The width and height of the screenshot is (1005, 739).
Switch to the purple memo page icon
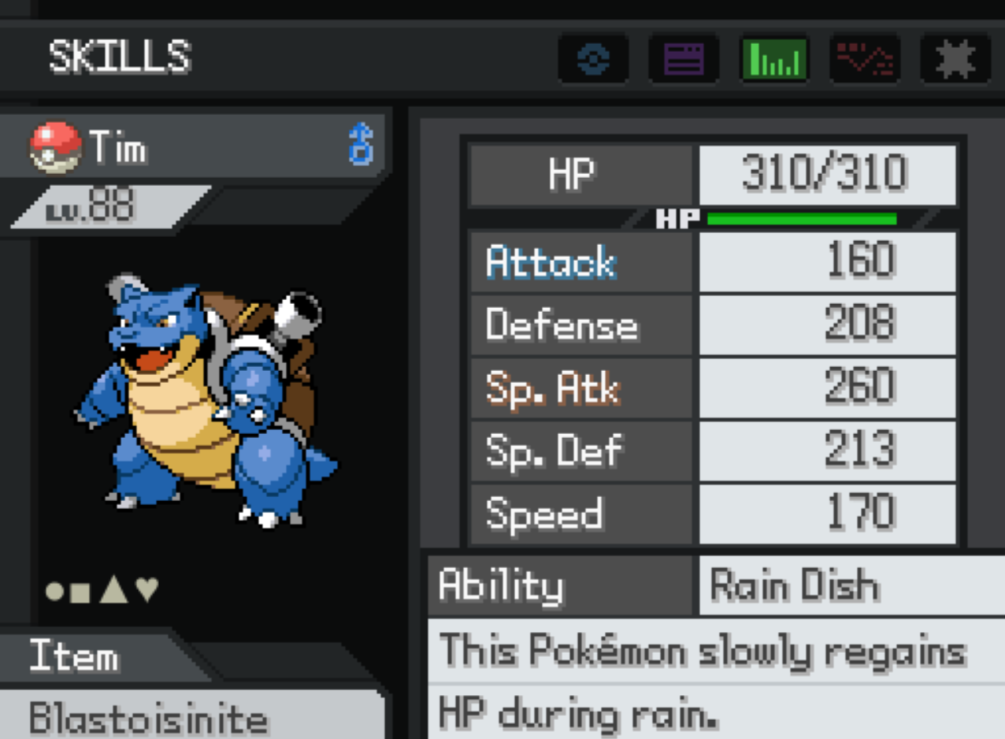coord(684,59)
